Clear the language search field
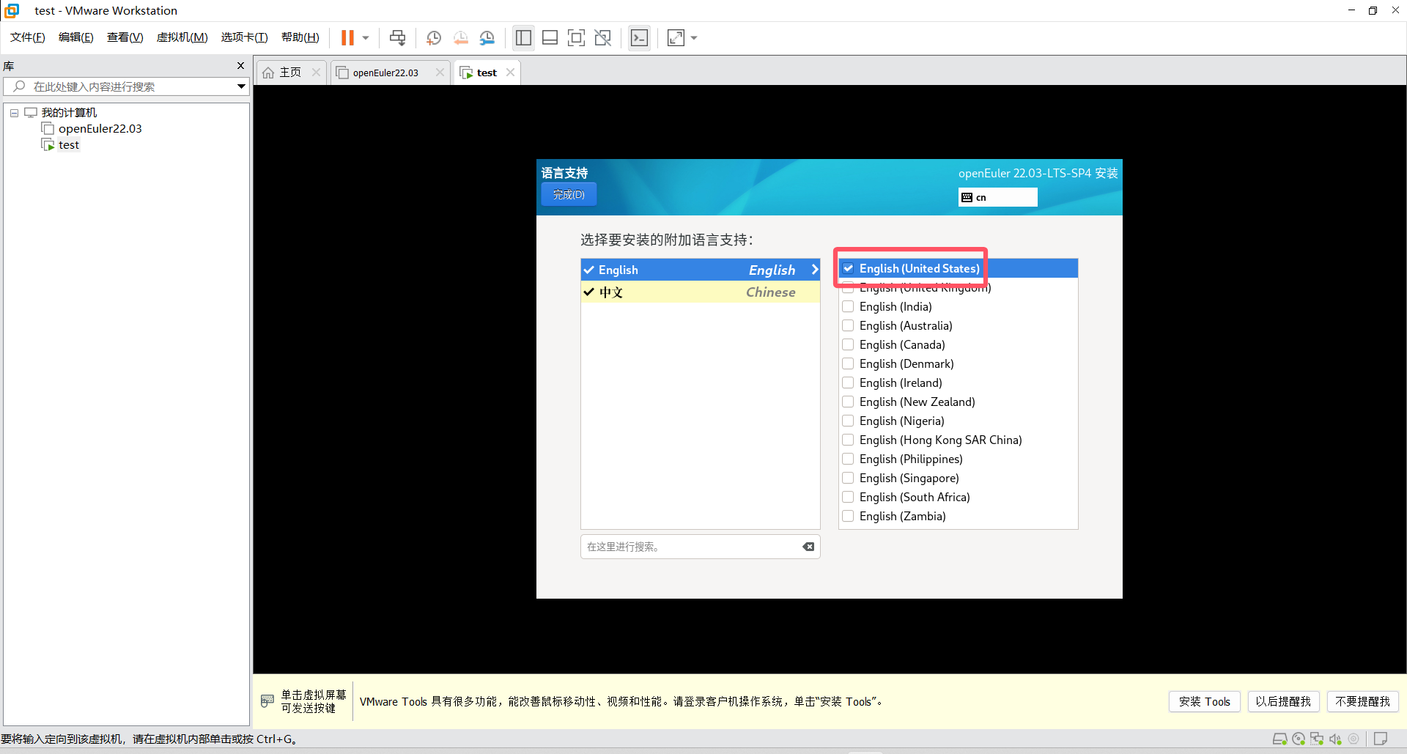This screenshot has width=1407, height=754. click(x=808, y=547)
